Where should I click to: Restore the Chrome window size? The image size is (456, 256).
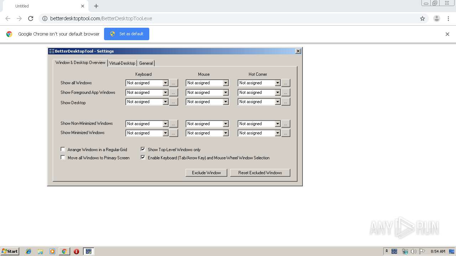click(435, 3)
